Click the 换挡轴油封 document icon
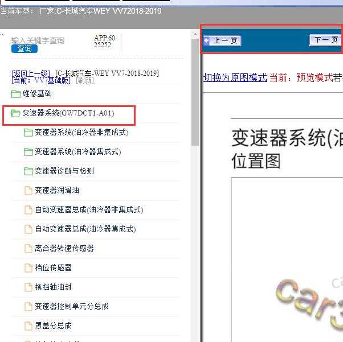The height and width of the screenshot is (342, 343). click(28, 287)
